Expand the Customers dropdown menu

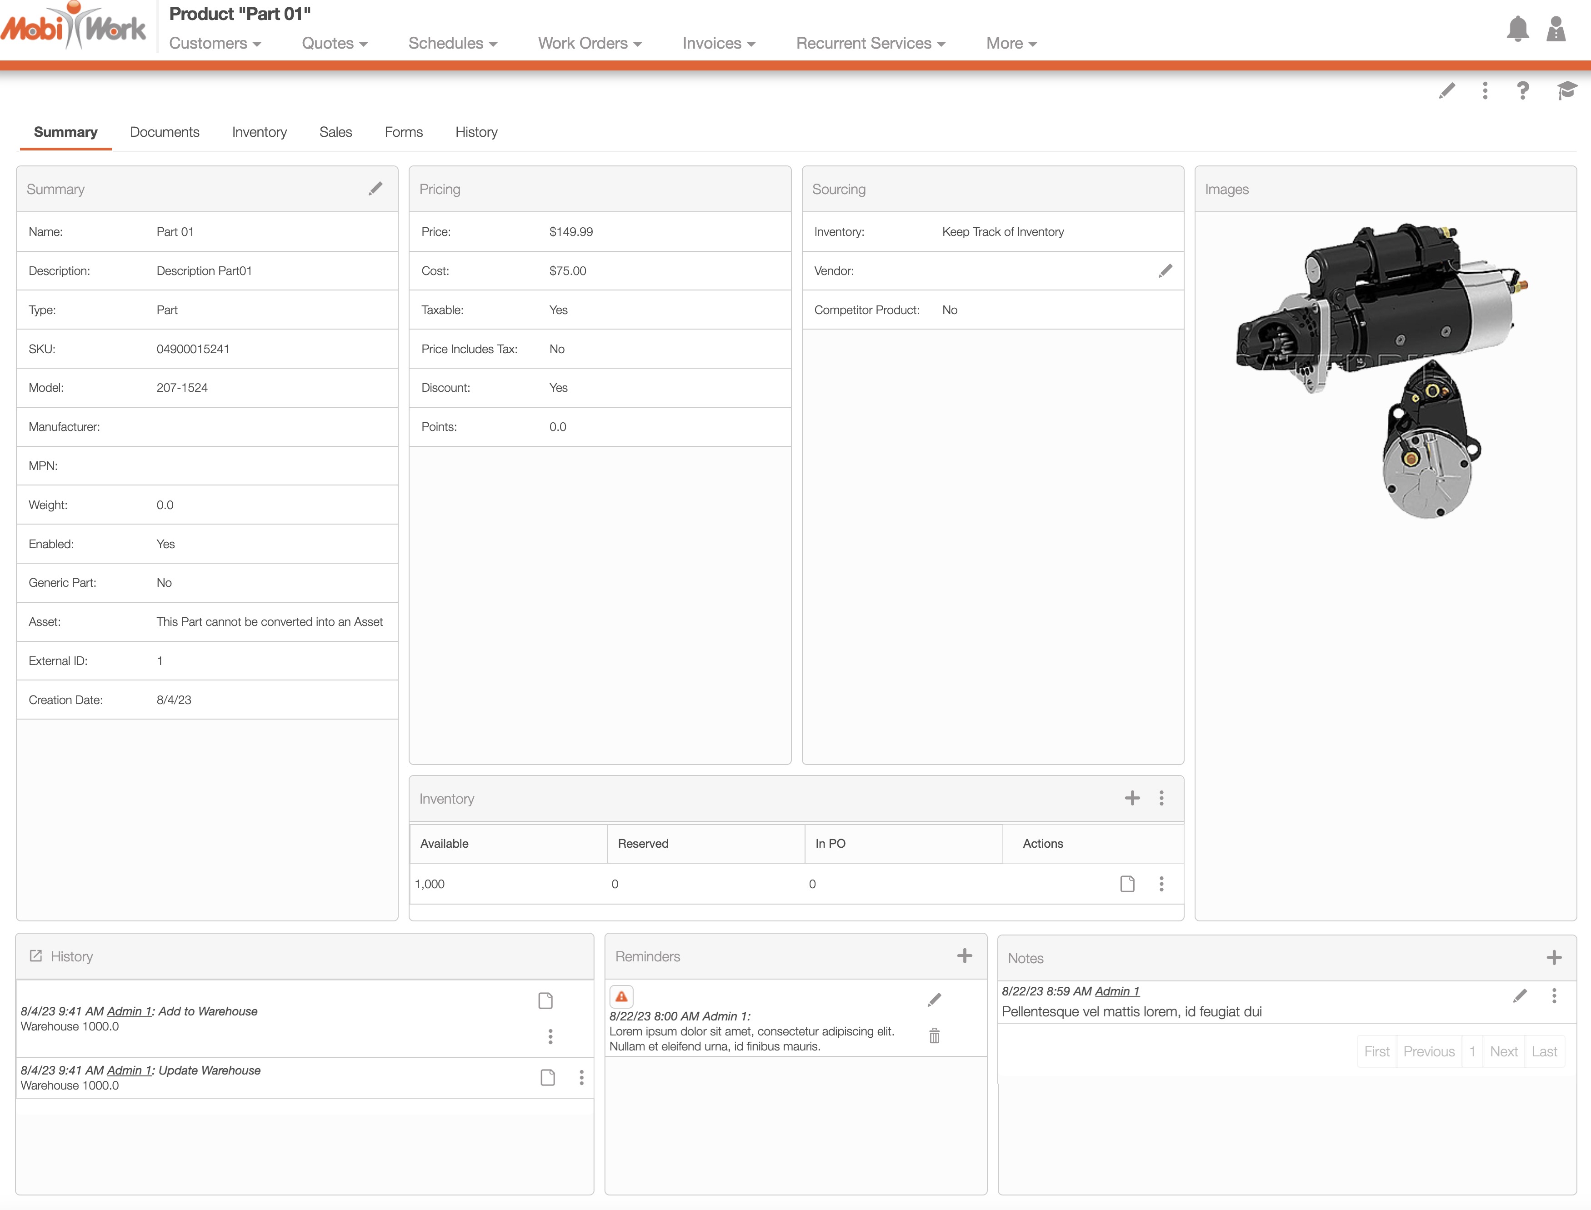click(x=215, y=43)
